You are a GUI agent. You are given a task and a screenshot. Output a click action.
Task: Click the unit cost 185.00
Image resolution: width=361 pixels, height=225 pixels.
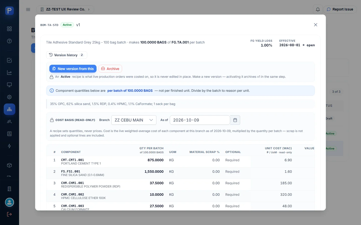286,183
